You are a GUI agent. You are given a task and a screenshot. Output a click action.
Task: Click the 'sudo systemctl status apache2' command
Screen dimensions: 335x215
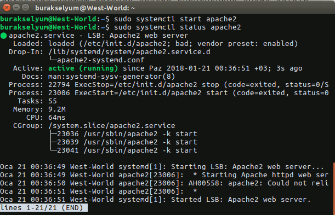pyautogui.click(x=177, y=27)
